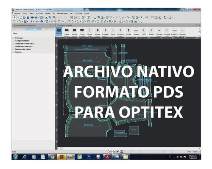Open the Diseño menu
Viewport: 212px width, 169px height.
click(x=47, y=13)
